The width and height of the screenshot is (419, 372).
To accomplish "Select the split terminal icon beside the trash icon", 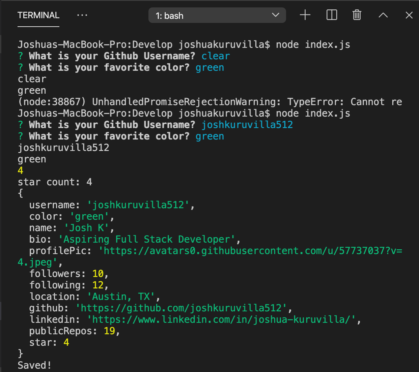I will 331,15.
